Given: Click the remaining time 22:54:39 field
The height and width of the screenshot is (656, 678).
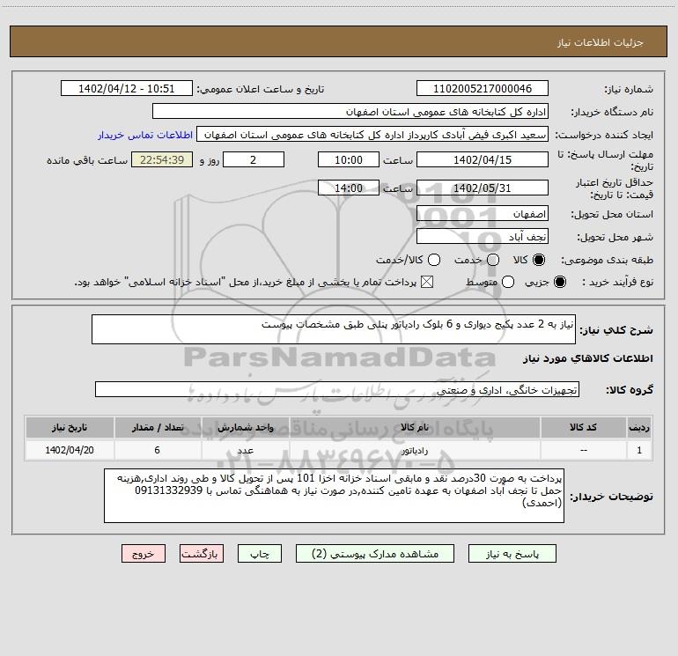Looking at the screenshot, I should click(162, 159).
